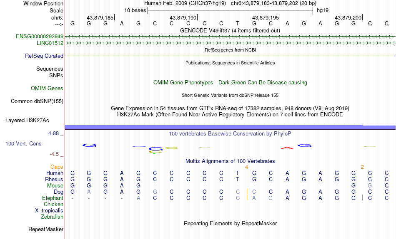Select the Zebrafish alignment row label

coord(52,217)
